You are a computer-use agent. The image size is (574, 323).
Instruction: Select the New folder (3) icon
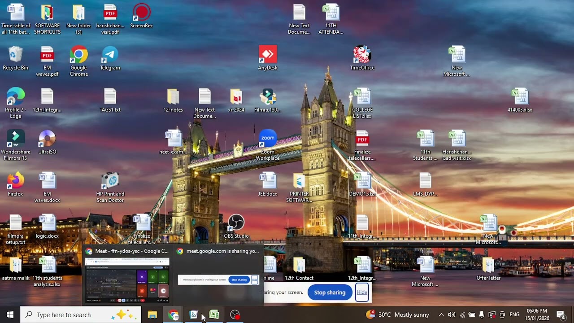click(x=78, y=20)
